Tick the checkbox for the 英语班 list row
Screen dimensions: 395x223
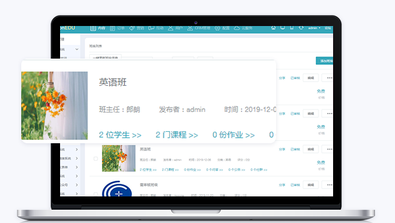coord(95,158)
